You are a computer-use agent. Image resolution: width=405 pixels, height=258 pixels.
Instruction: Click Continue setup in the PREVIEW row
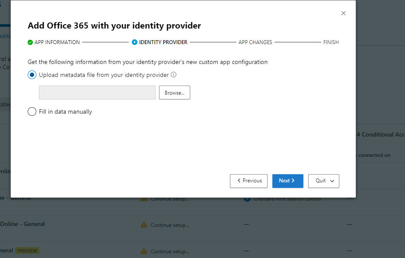pos(170,252)
